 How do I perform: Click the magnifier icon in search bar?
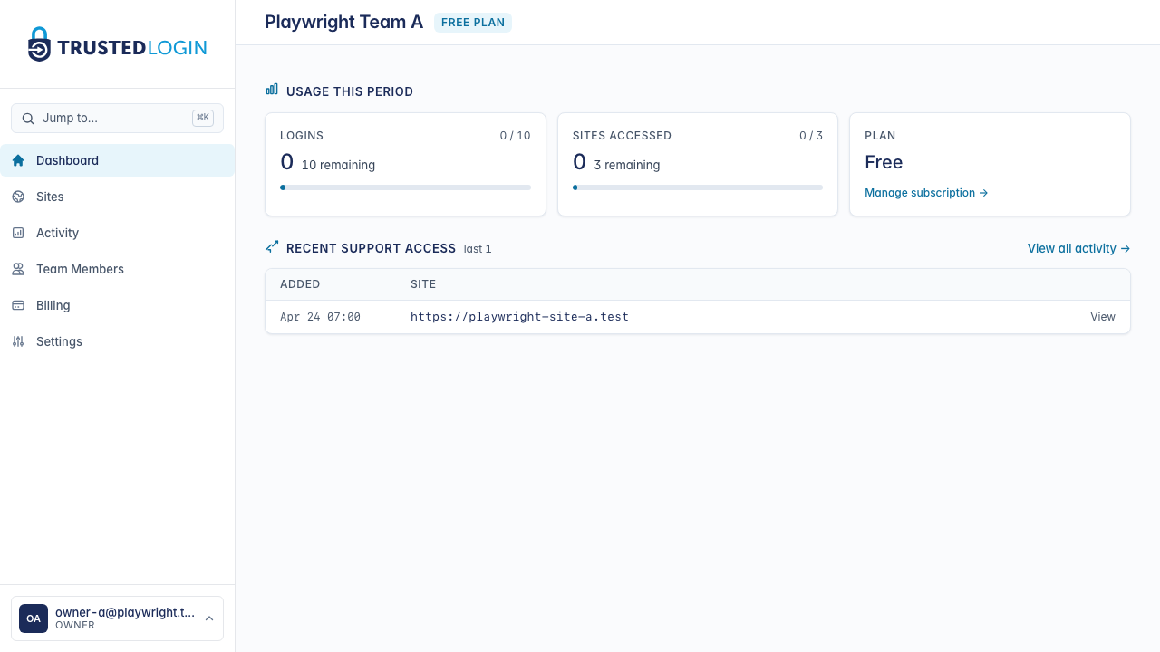click(28, 118)
